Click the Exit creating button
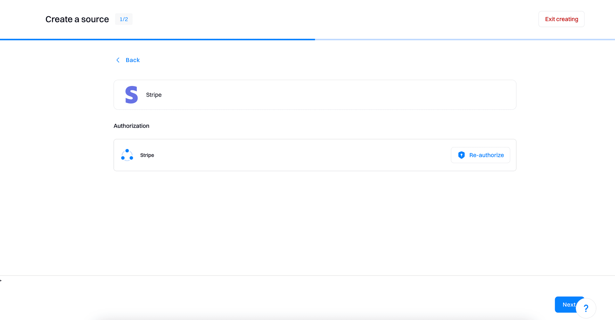Screen dimensions: 615x320 561,19
